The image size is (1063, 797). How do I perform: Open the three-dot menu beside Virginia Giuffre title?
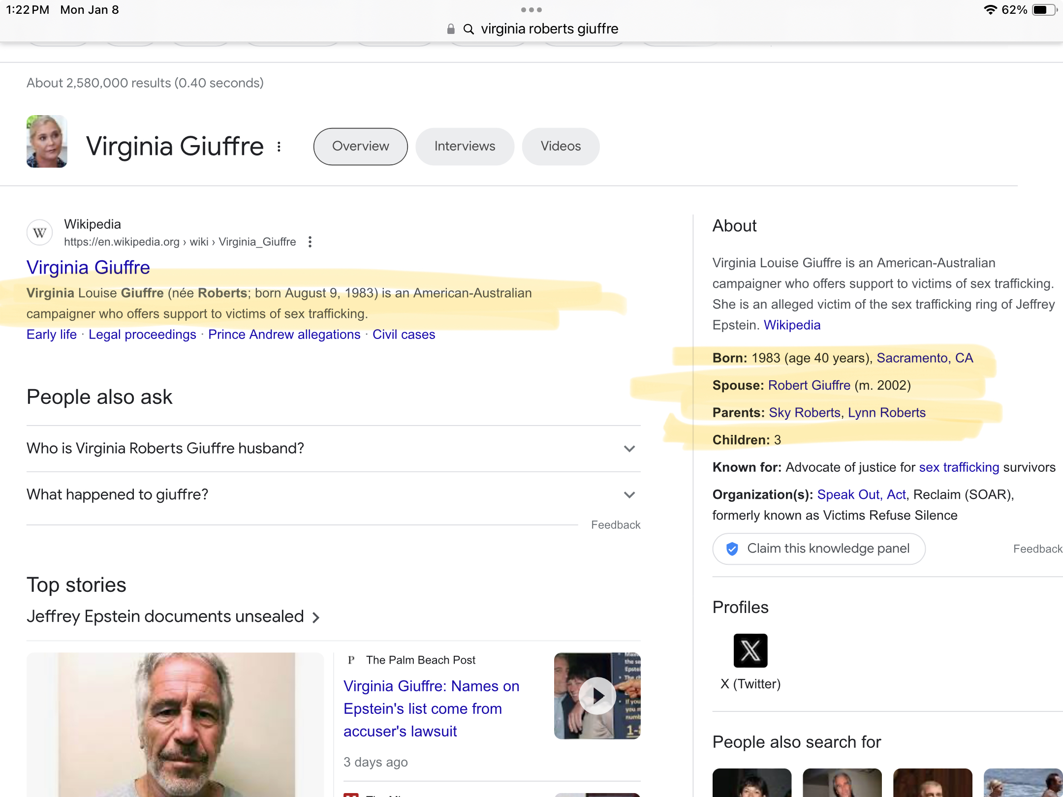coord(279,147)
